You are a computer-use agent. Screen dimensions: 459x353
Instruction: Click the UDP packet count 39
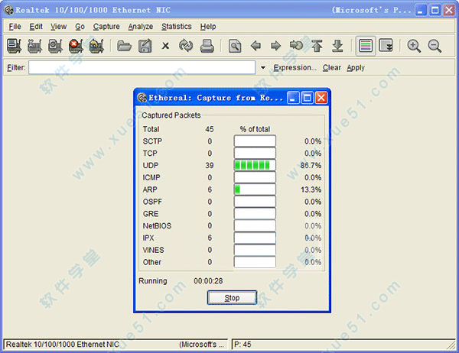point(210,166)
